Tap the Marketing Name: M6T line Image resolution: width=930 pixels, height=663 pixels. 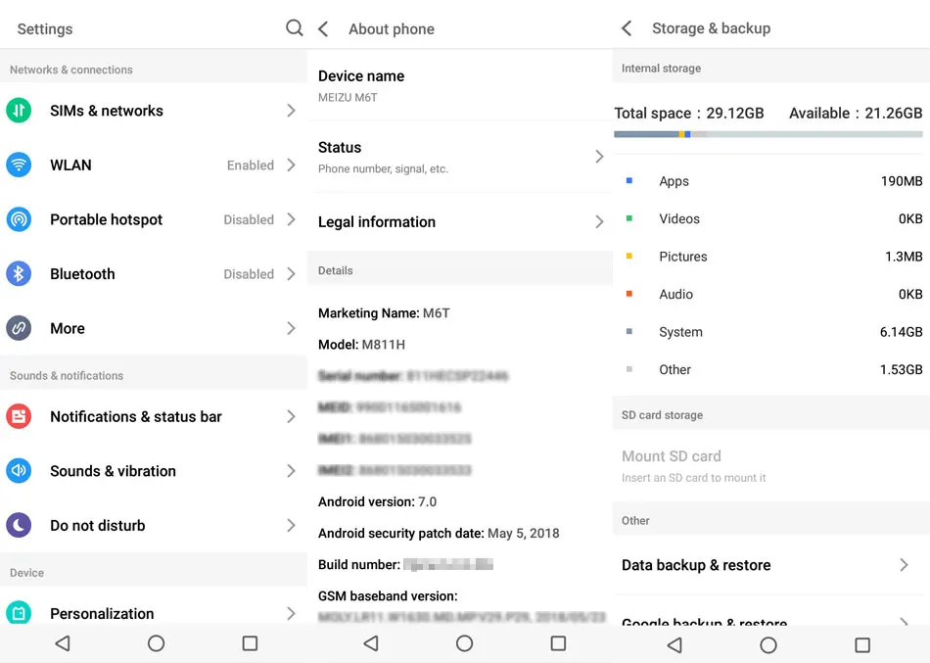(384, 312)
